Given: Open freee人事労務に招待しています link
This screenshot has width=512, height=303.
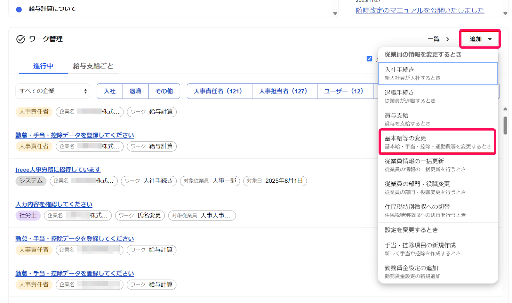Looking at the screenshot, I should click(58, 170).
